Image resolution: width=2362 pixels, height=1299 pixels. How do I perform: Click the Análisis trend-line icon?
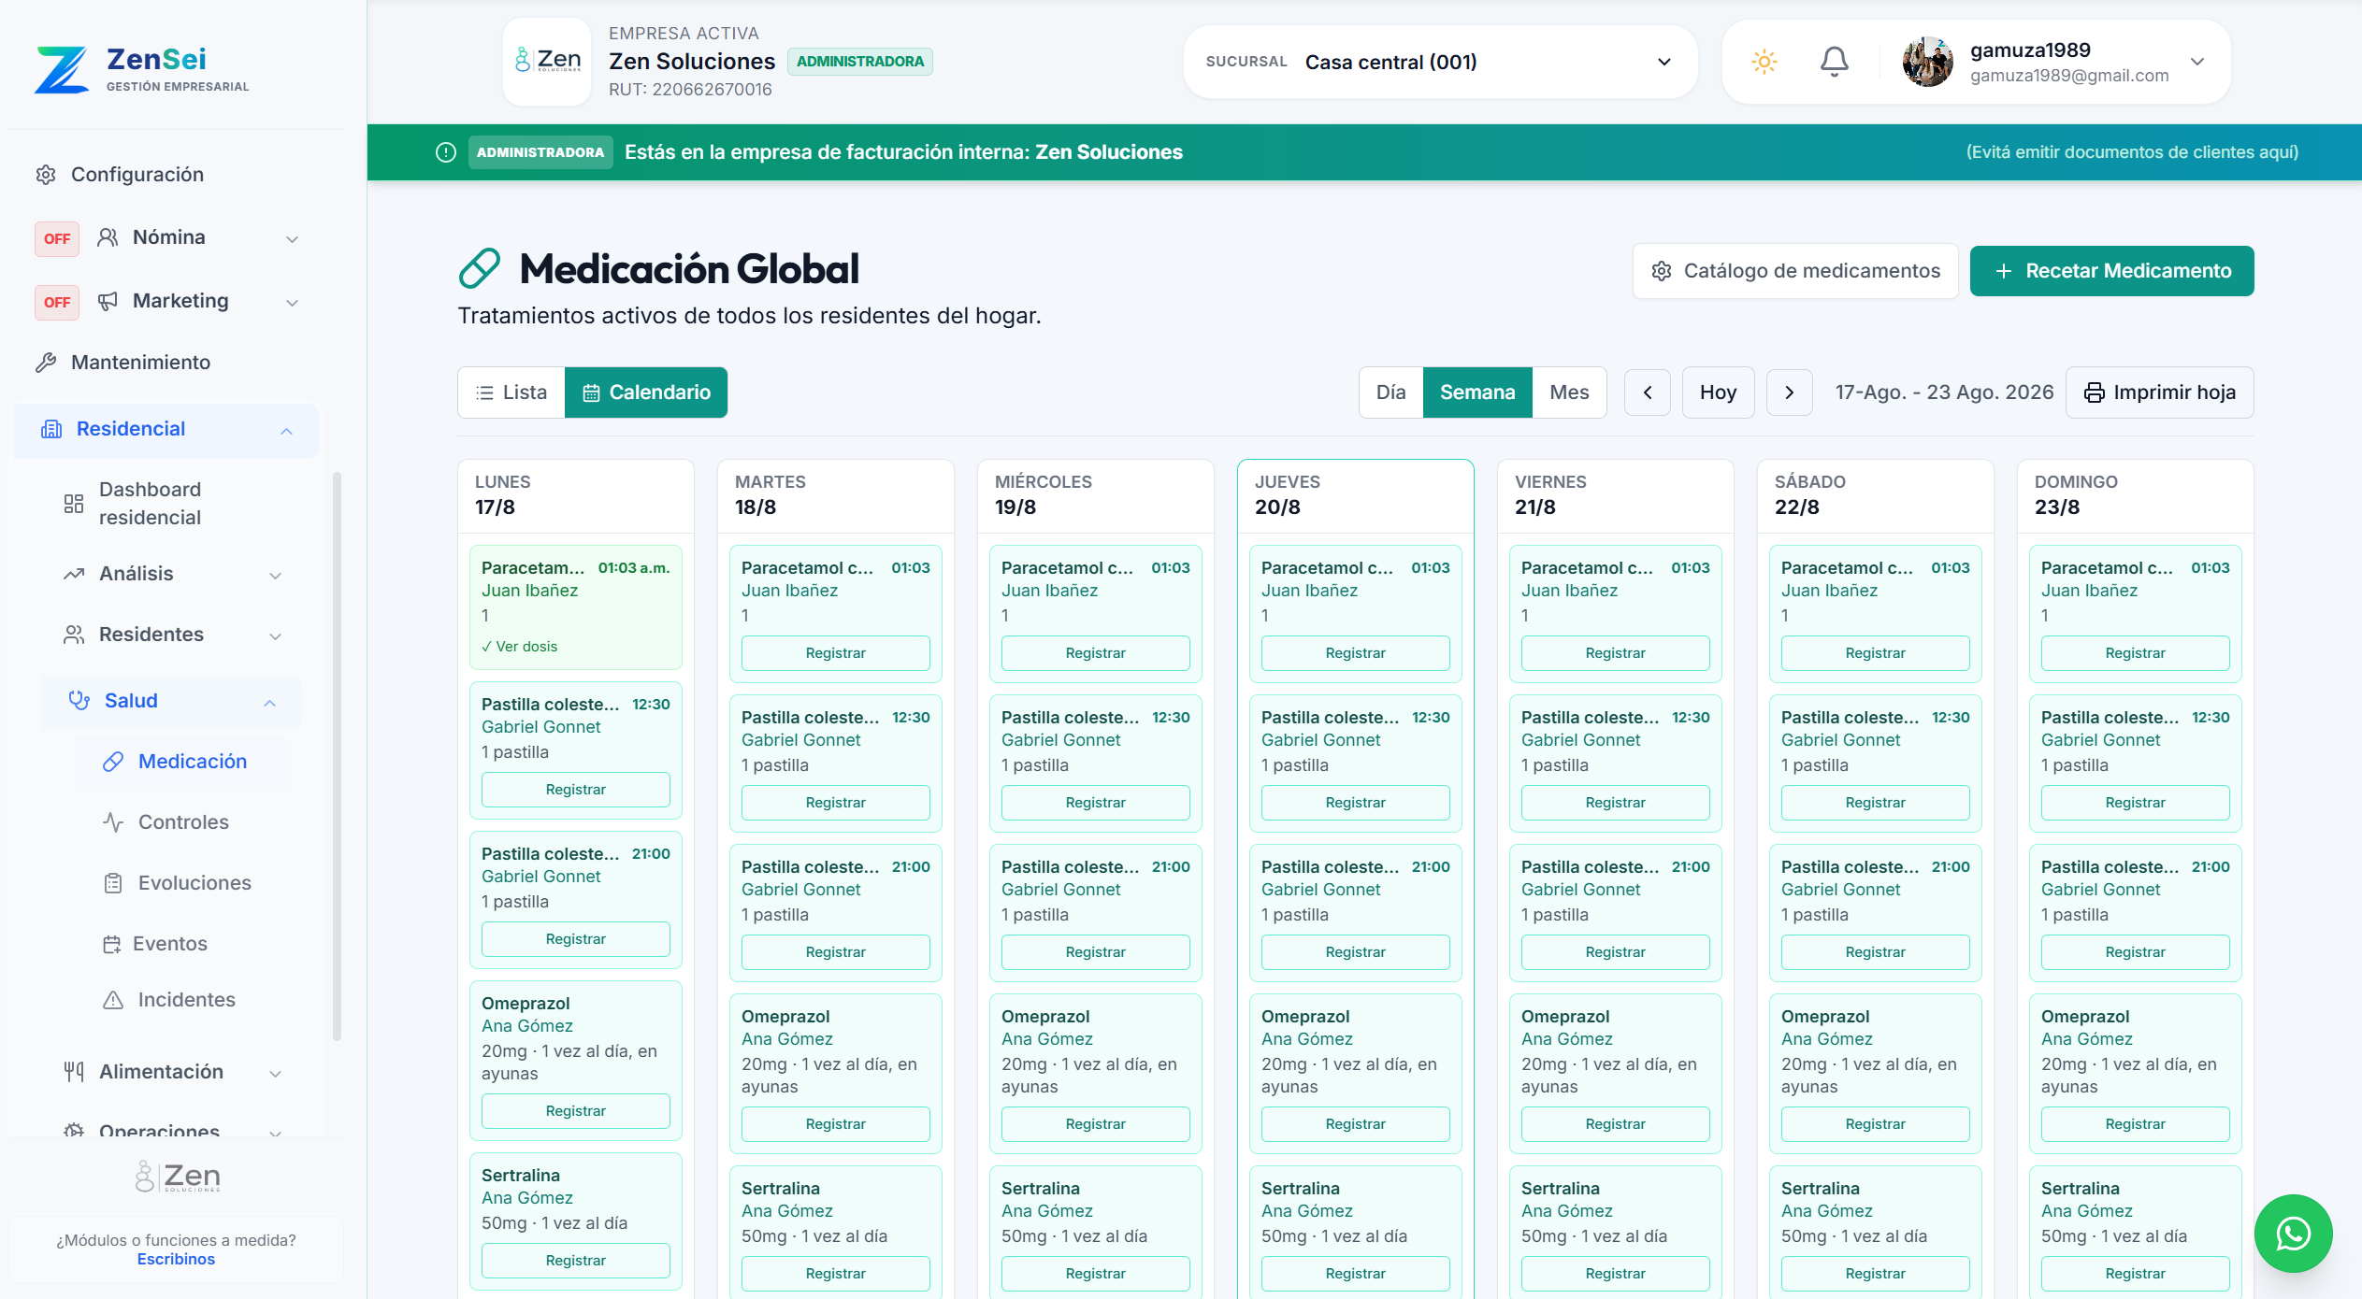(x=74, y=574)
